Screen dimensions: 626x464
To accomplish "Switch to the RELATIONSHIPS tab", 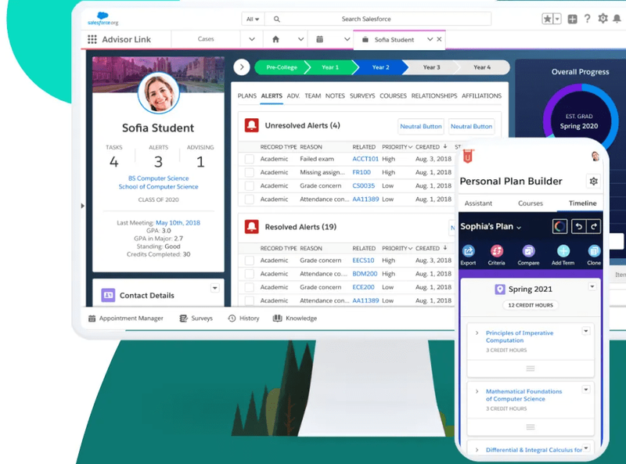I will coord(434,95).
